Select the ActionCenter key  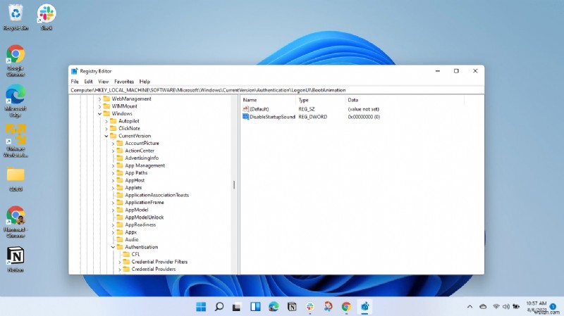pyautogui.click(x=140, y=151)
